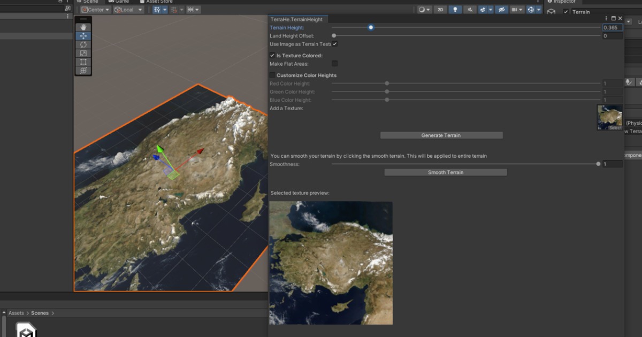The height and width of the screenshot is (337, 642).
Task: Open the Local handle rotation dropdown
Action: tap(127, 9)
